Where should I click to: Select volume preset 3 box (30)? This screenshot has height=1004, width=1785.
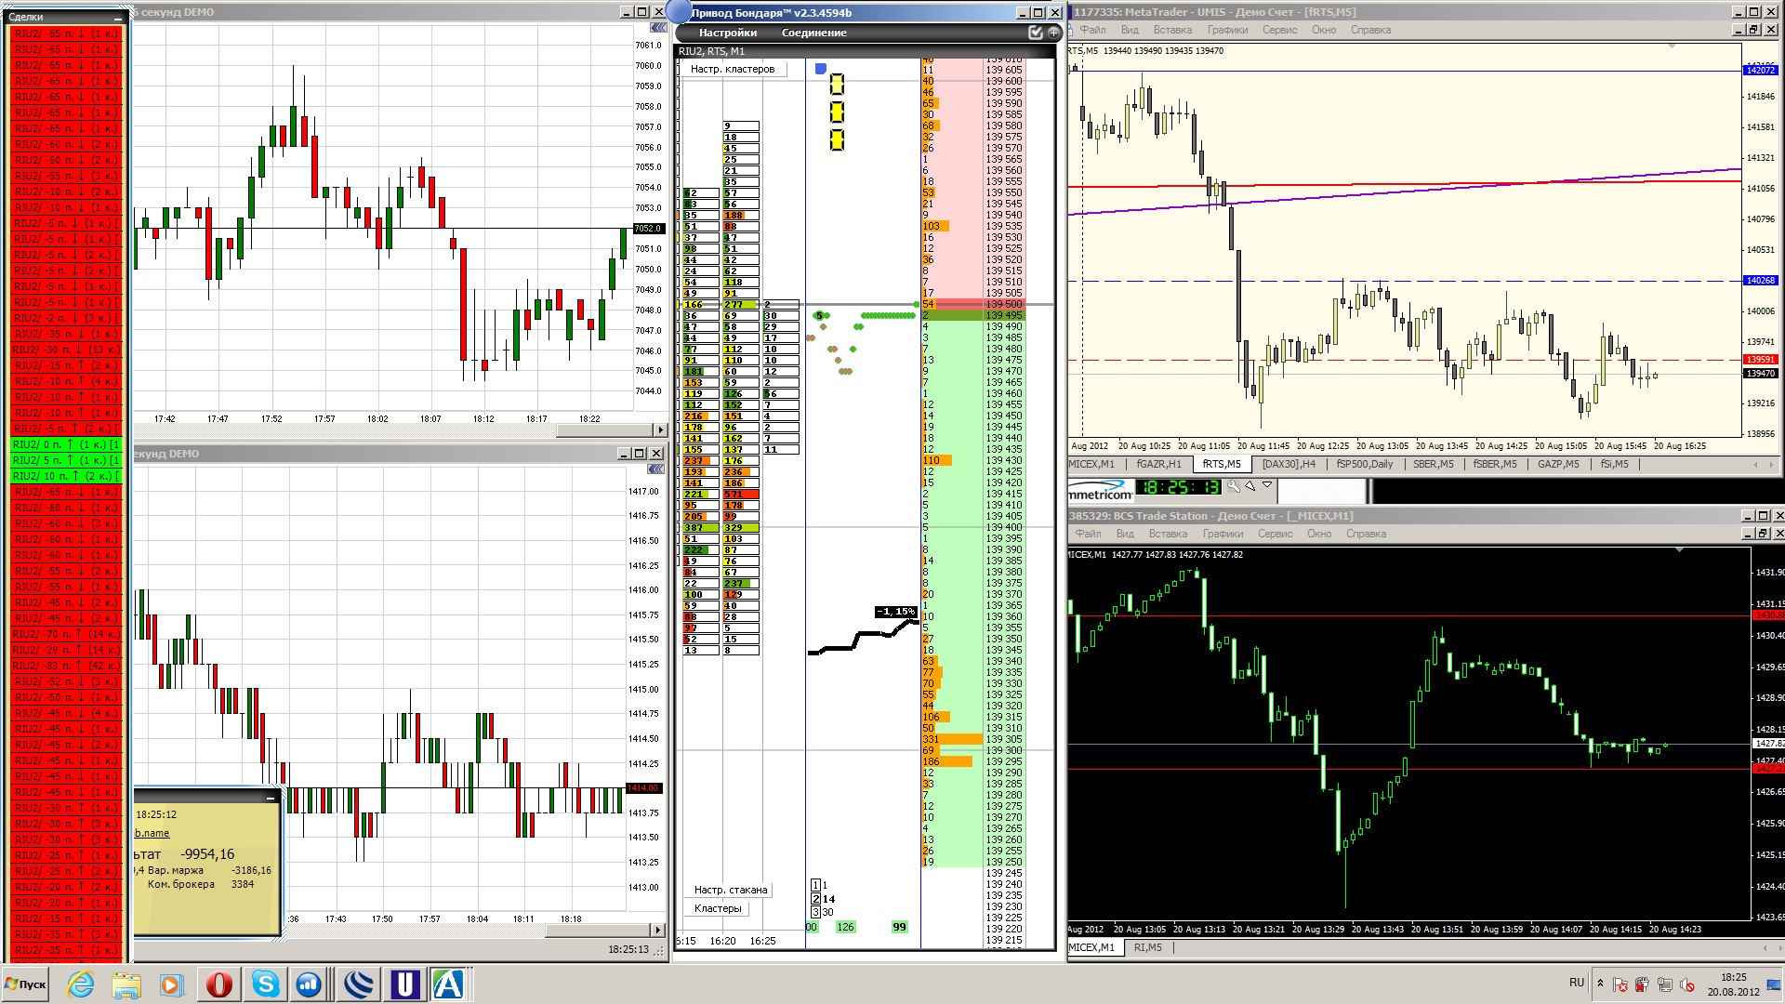tap(815, 912)
